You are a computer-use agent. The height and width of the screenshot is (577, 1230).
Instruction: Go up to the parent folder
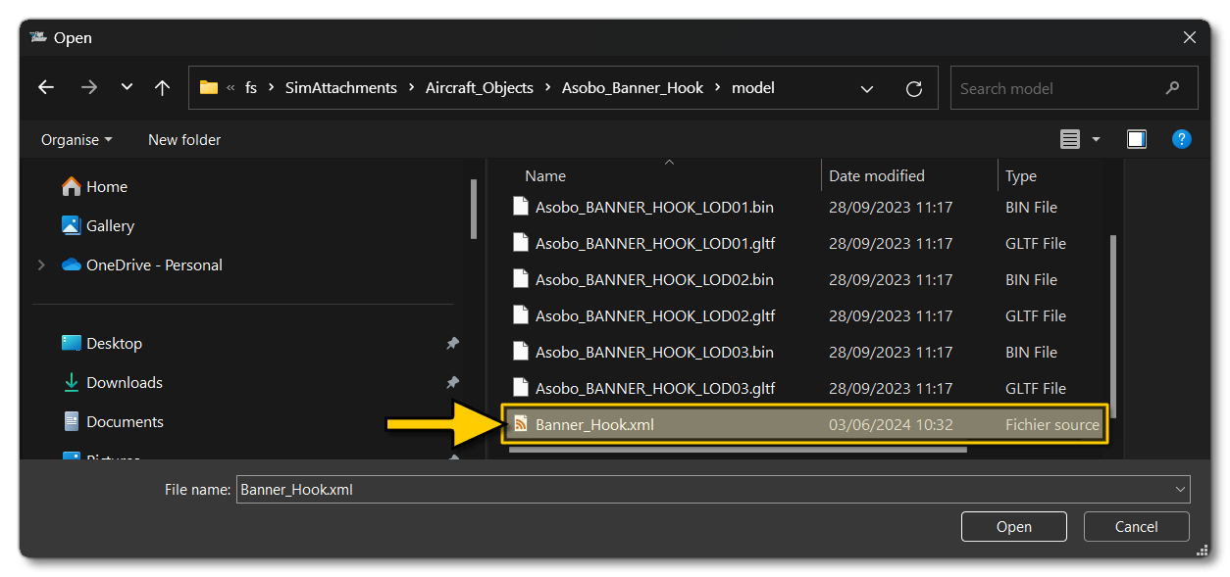tap(162, 87)
